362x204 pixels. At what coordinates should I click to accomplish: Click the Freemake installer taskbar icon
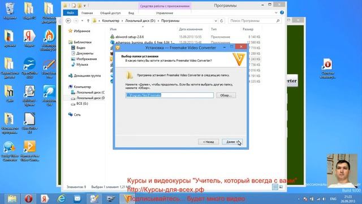click(x=127, y=199)
